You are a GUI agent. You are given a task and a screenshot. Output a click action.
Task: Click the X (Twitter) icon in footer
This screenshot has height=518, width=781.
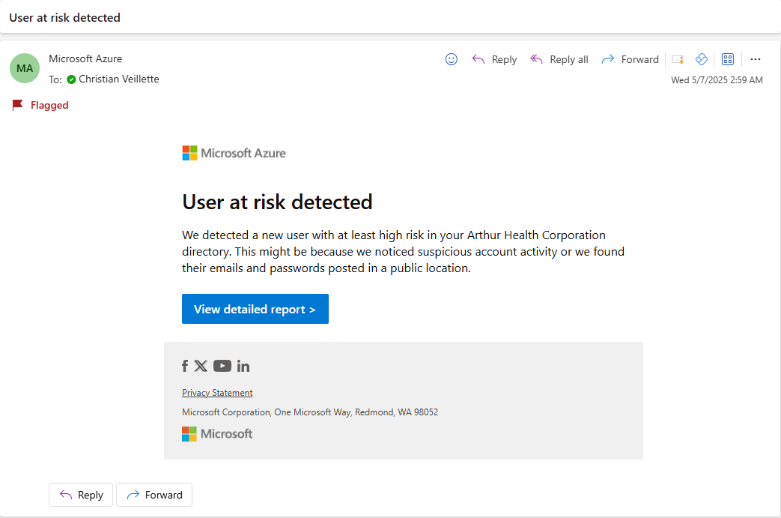[x=201, y=366]
